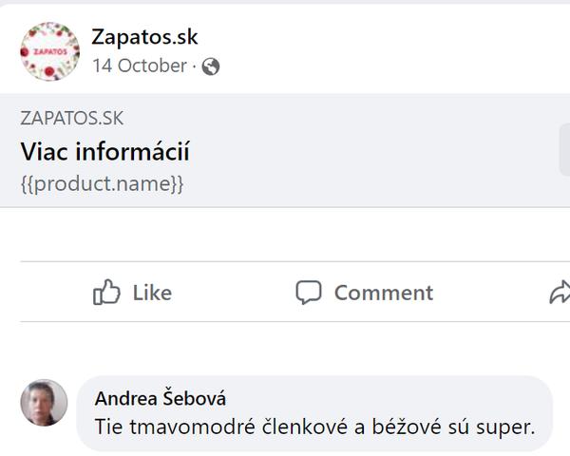Click the ZAPATOS.SK domain label
The width and height of the screenshot is (570, 456).
71,119
